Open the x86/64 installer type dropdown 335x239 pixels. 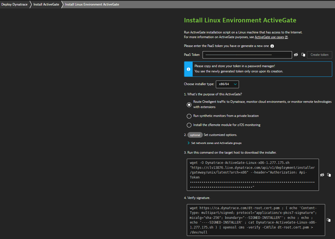[x=227, y=84]
